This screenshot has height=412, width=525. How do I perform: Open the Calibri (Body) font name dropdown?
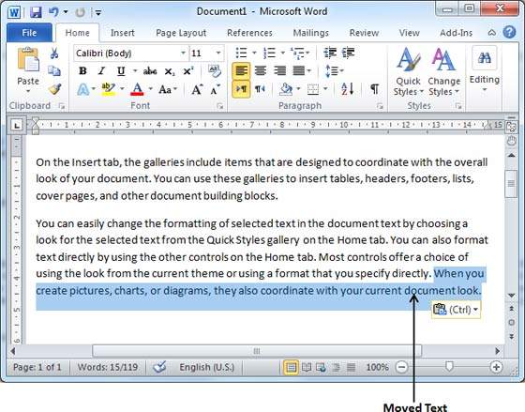pos(131,53)
